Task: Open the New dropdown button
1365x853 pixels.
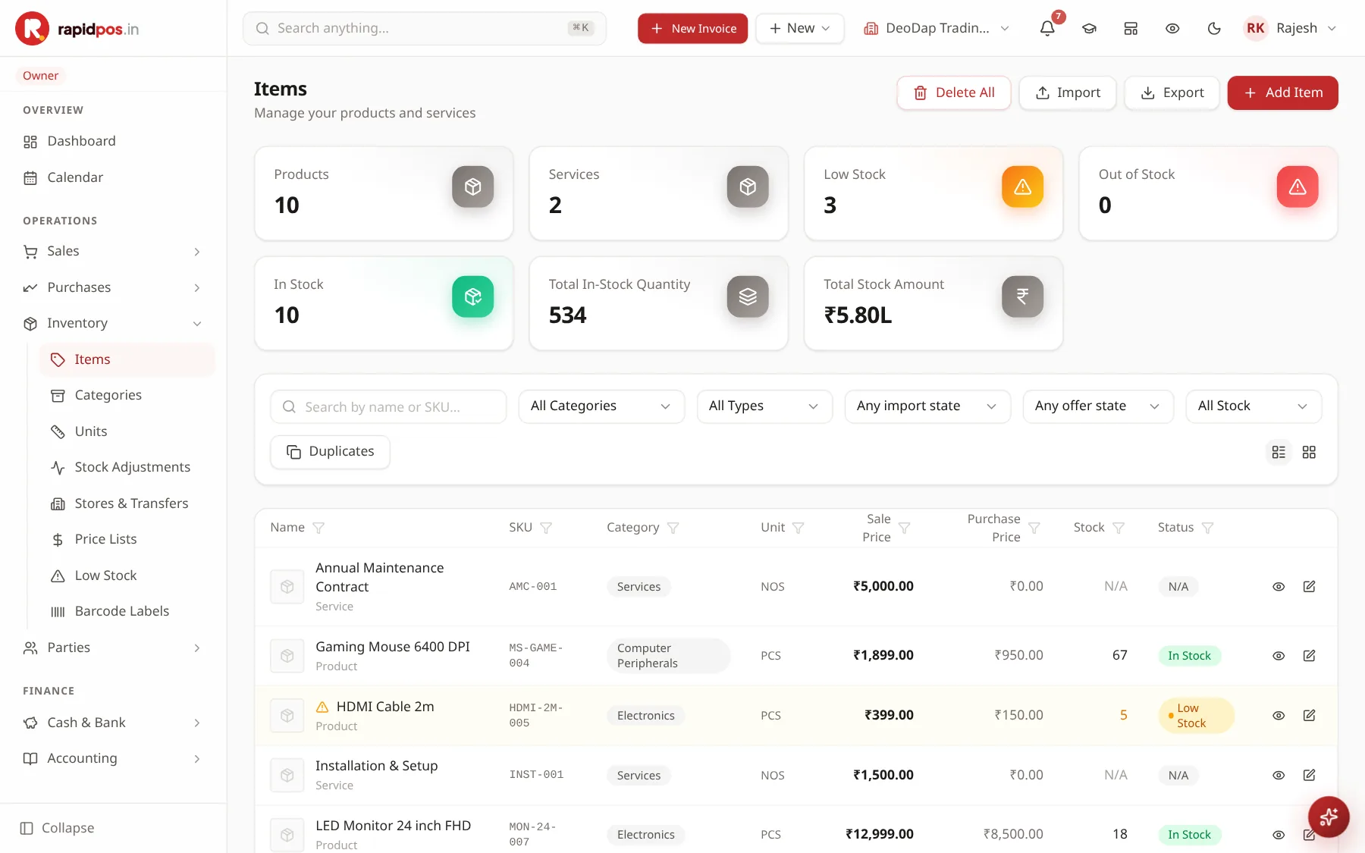Action: pyautogui.click(x=800, y=28)
